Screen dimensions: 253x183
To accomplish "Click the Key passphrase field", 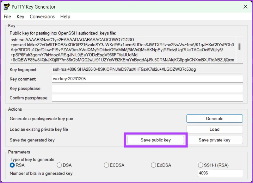I will (x=147, y=88).
